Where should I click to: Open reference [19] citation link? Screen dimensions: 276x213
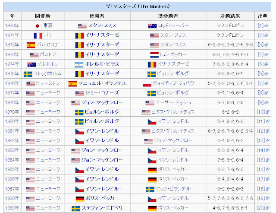coord(261,198)
